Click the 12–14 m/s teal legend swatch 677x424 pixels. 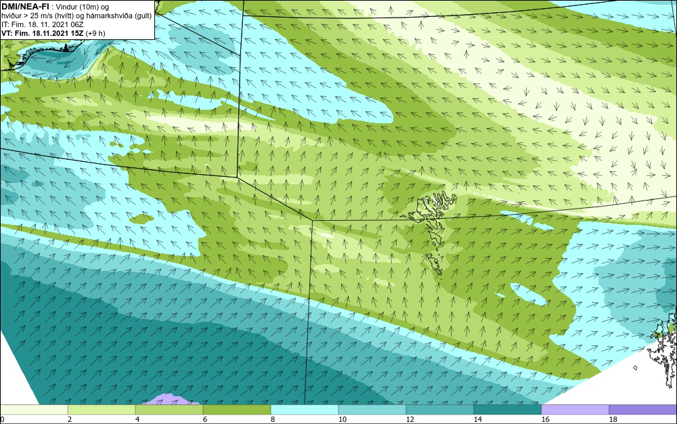tap(440, 409)
